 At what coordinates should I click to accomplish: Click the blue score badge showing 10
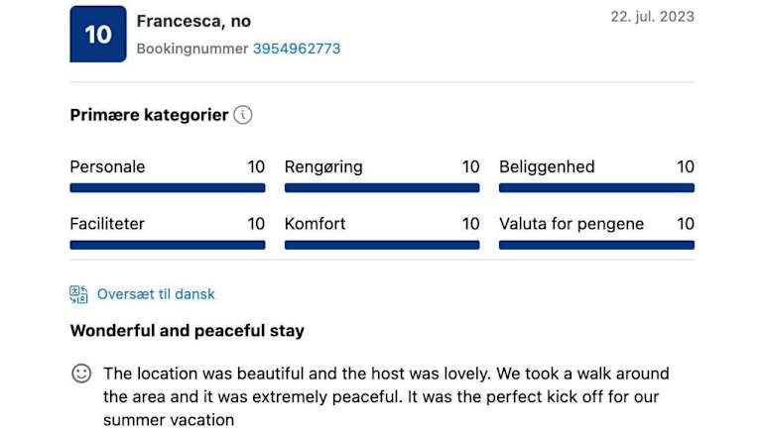[98, 35]
